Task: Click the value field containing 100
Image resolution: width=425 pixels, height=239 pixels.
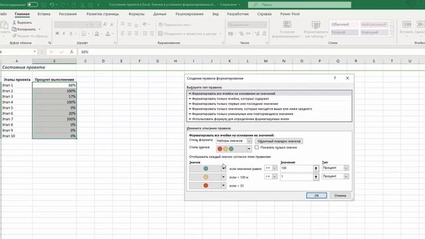Action: [x=297, y=168]
